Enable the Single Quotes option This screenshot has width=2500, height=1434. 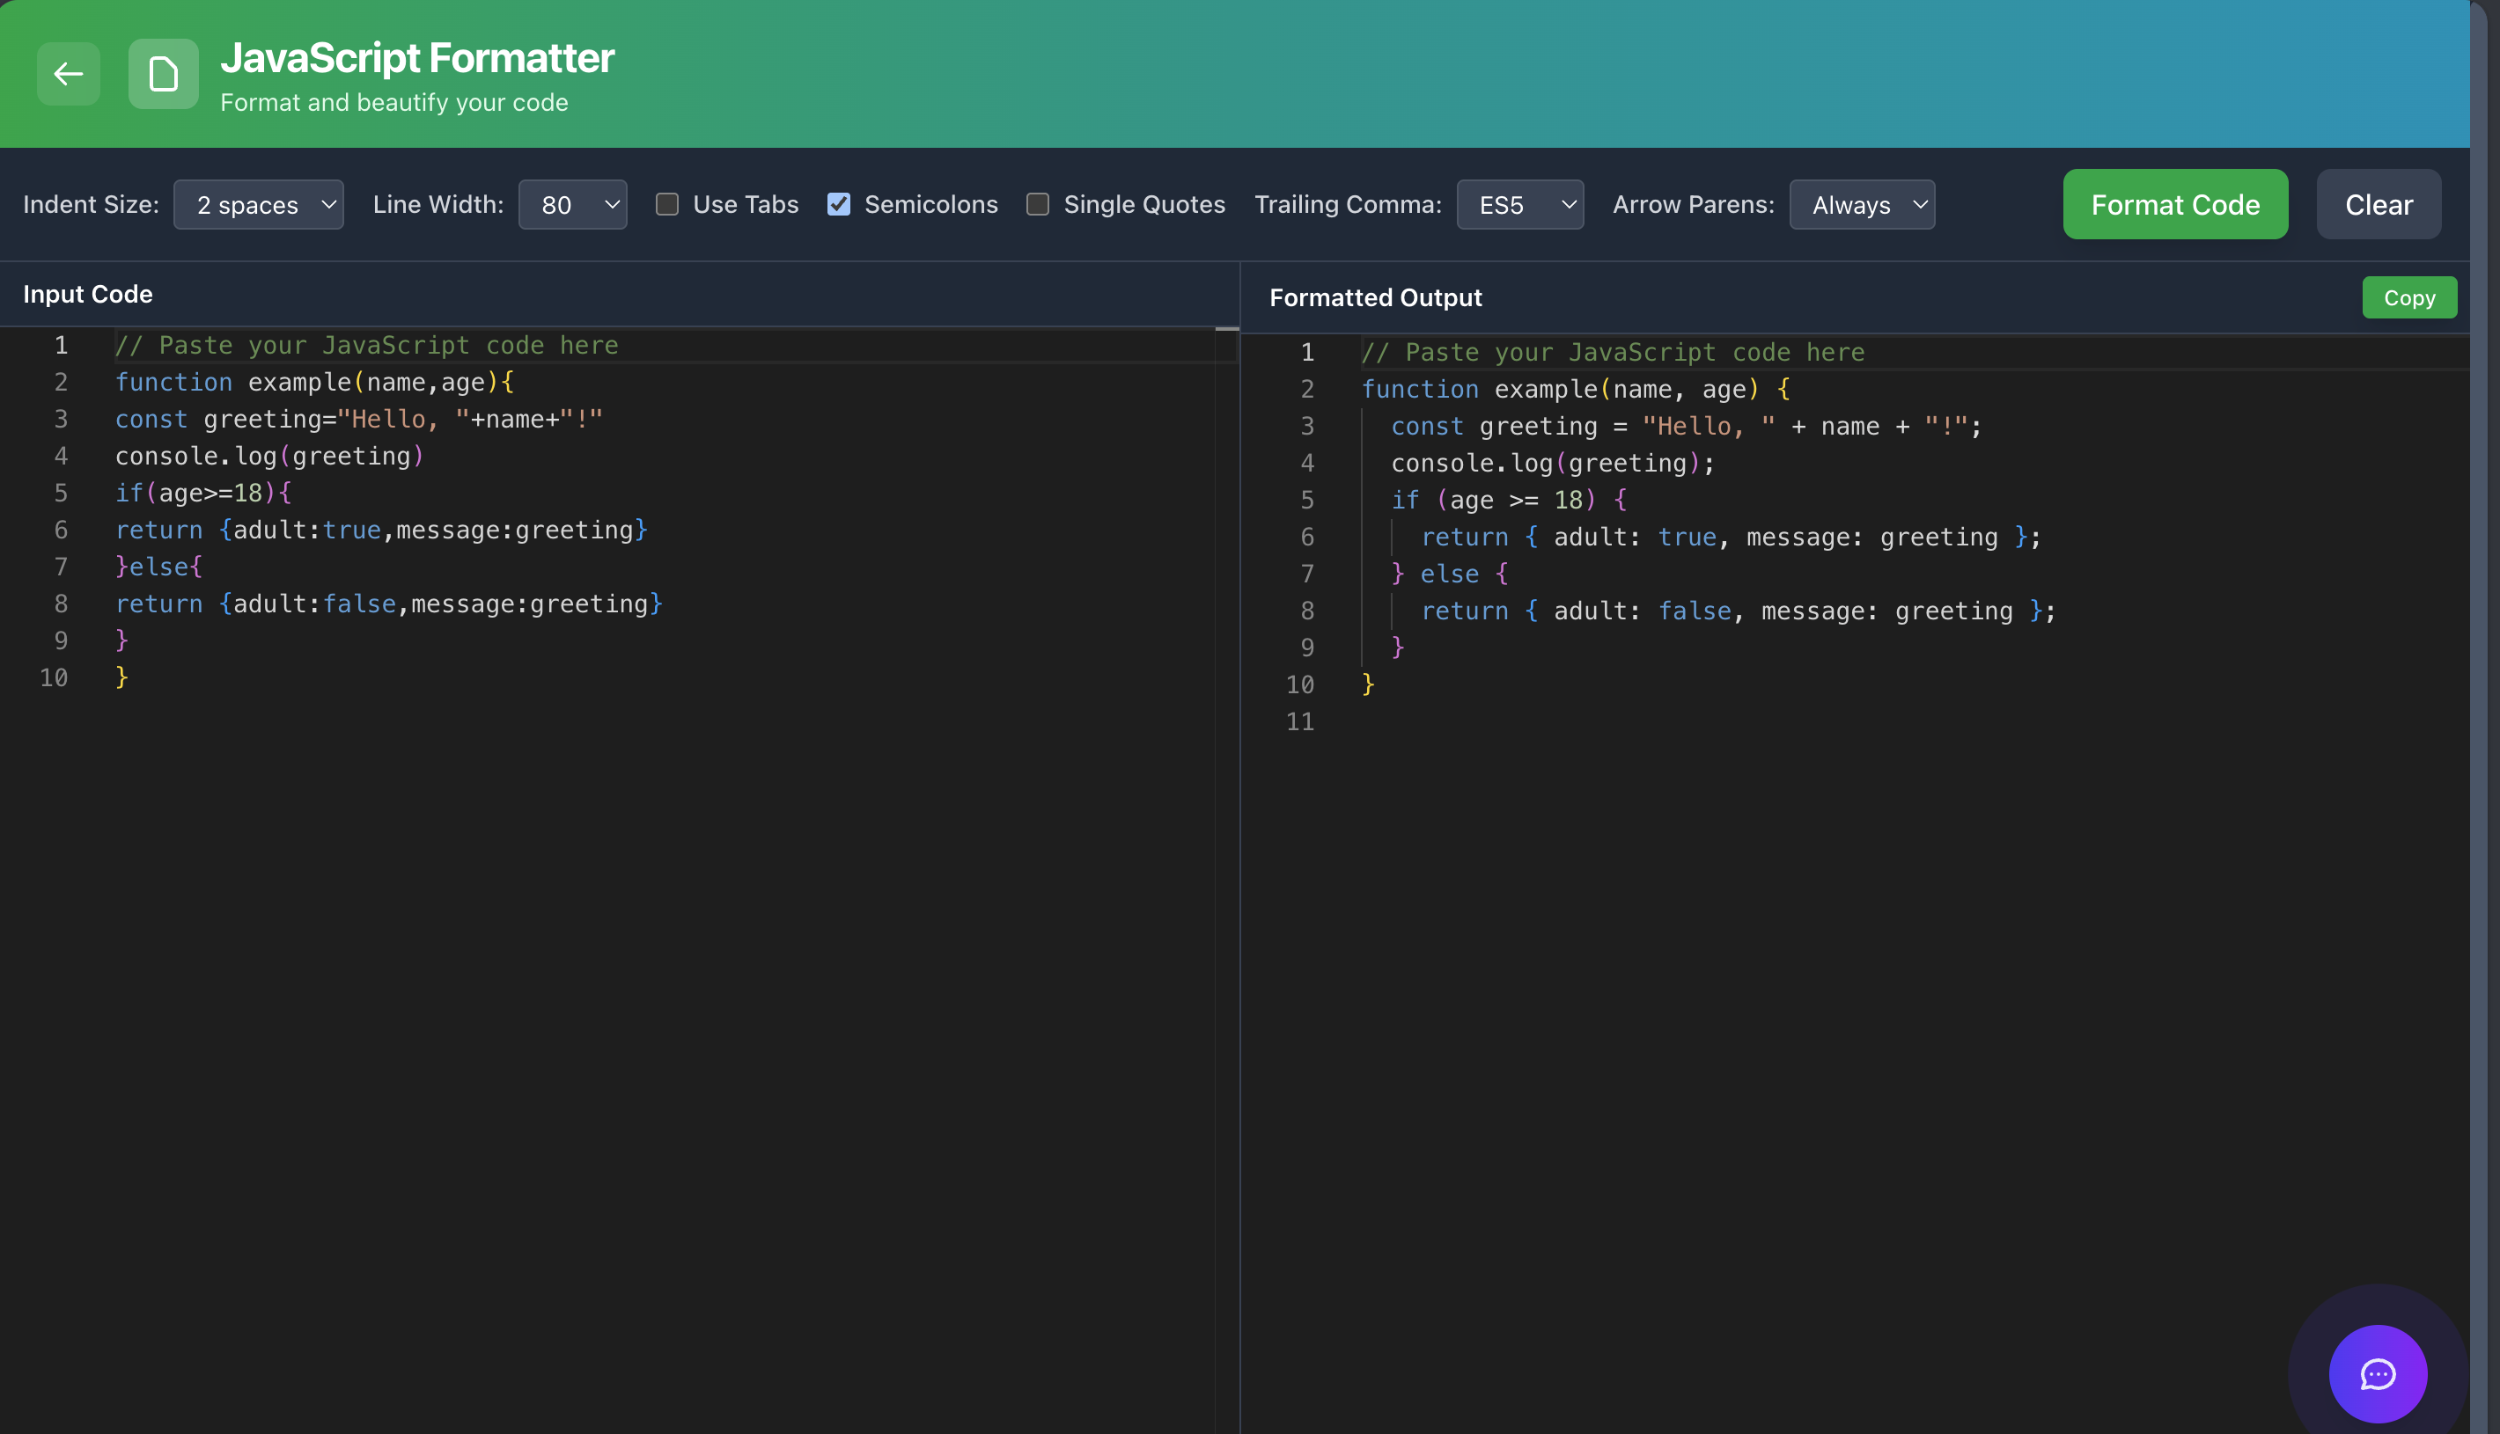point(1038,204)
